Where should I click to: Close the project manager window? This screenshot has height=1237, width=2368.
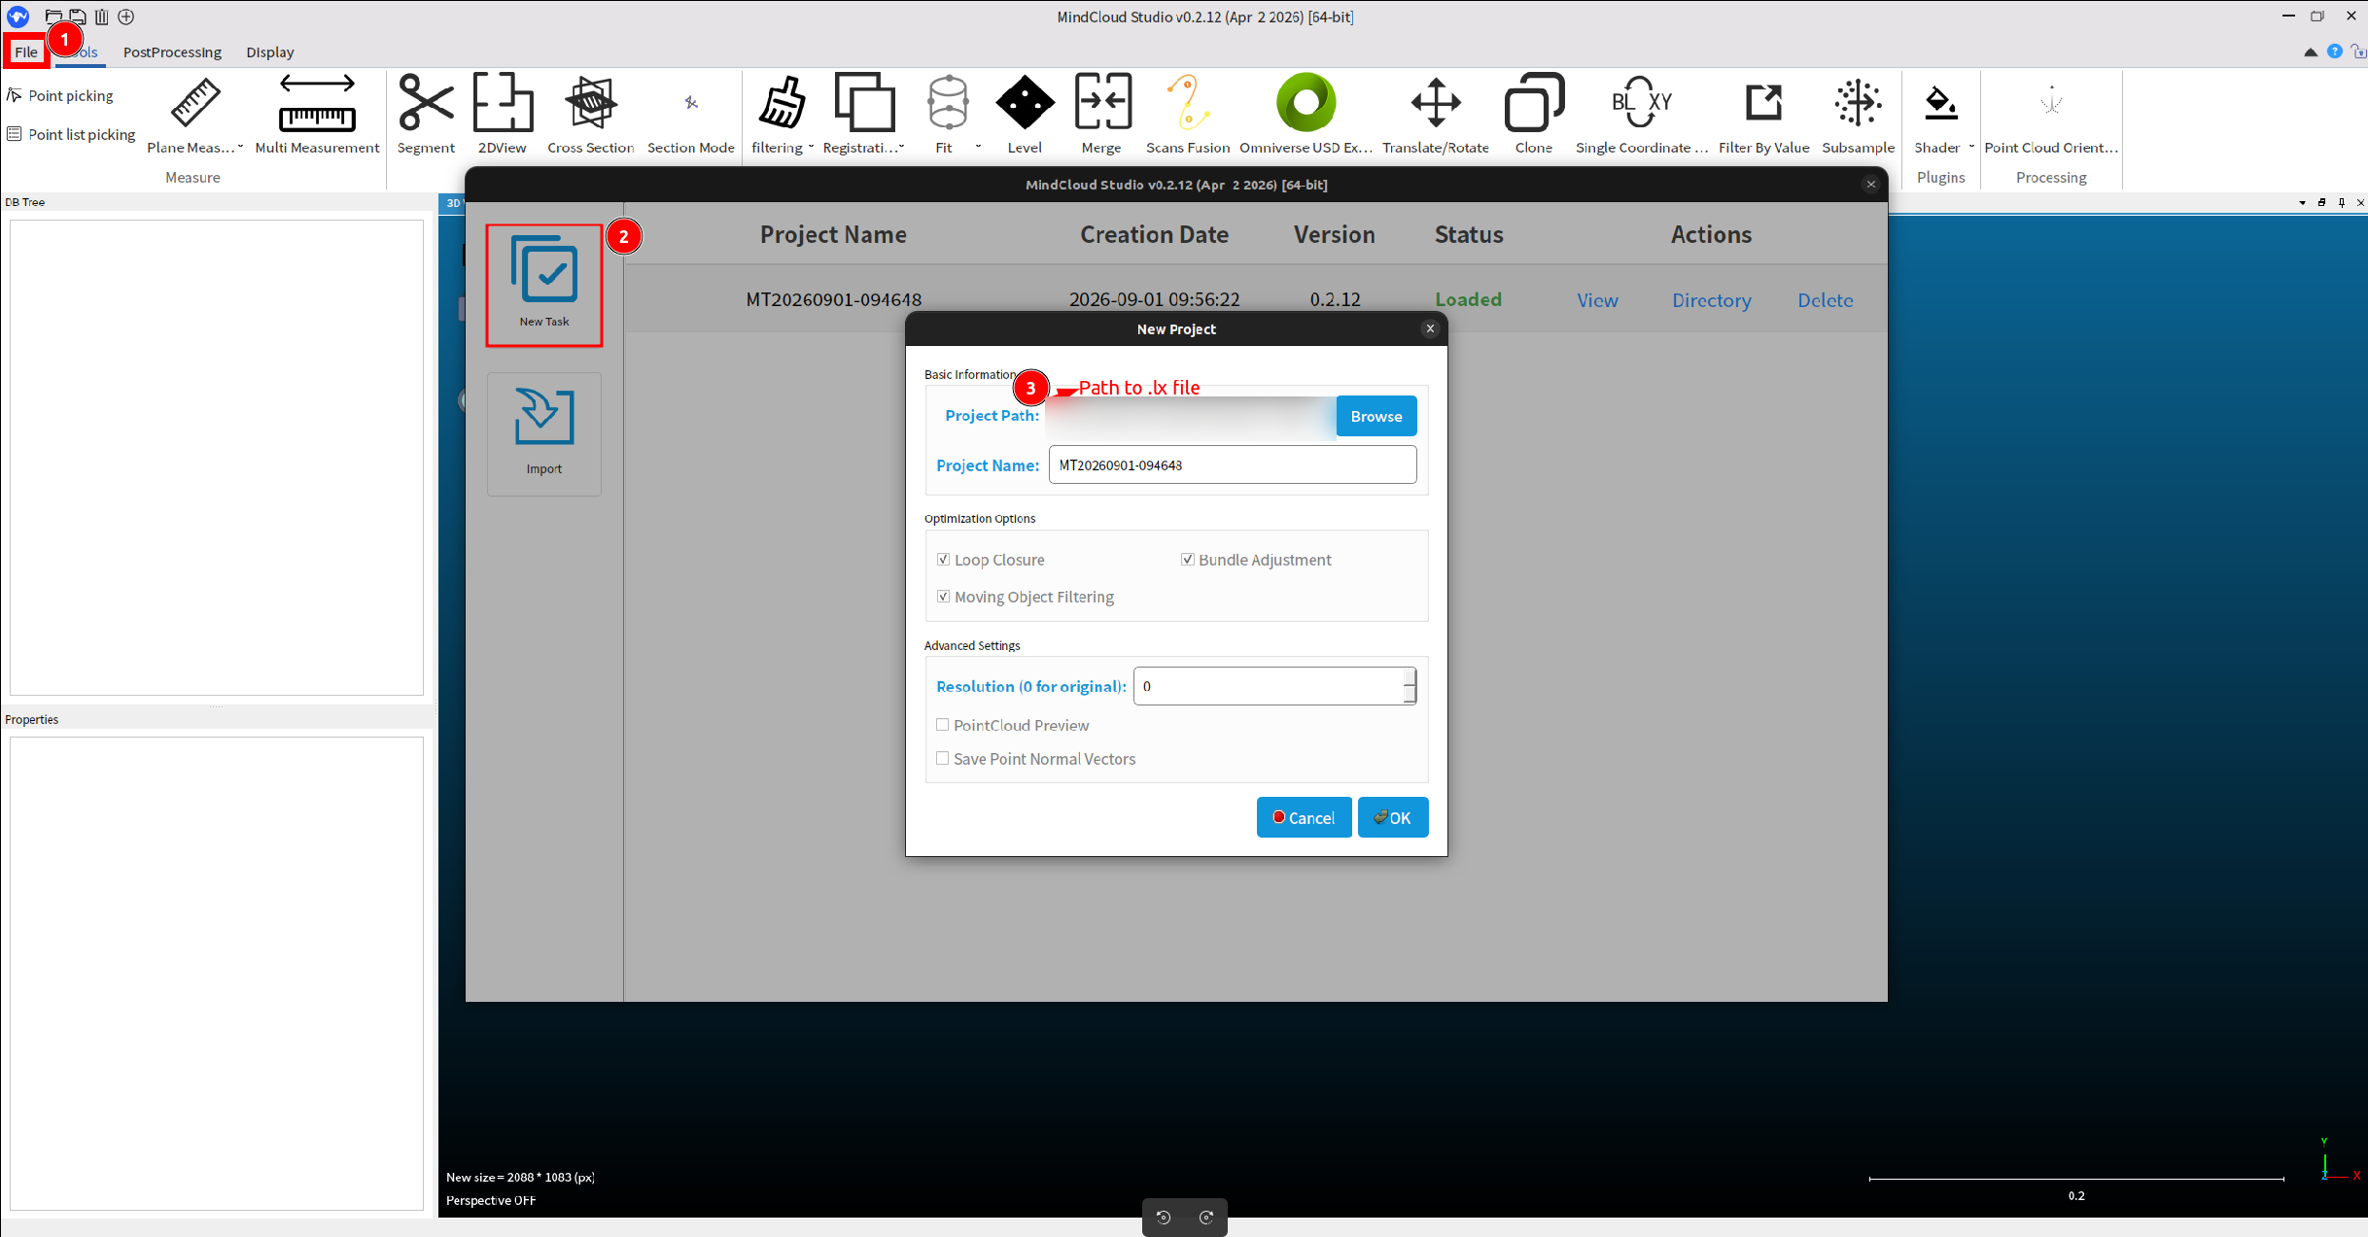coord(1870,184)
